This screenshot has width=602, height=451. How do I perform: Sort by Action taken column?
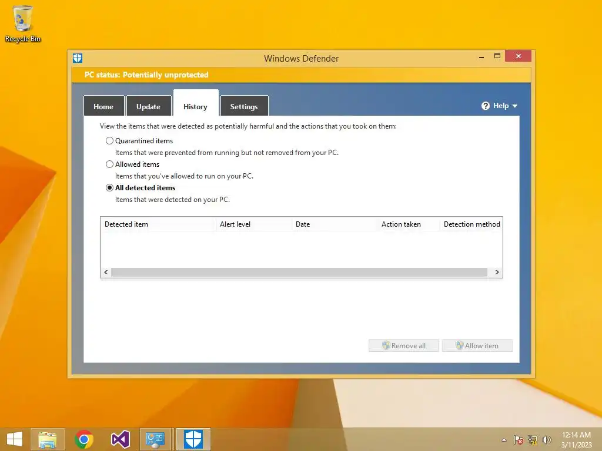409,224
